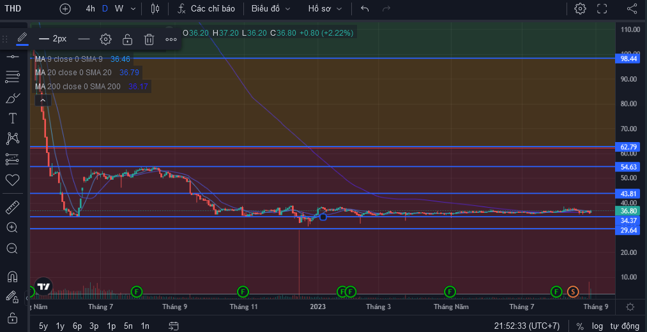
Task: Click the selected line anchor handle
Action: [323, 217]
